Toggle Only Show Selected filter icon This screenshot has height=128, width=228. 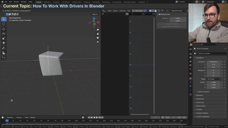[x=150, y=11]
